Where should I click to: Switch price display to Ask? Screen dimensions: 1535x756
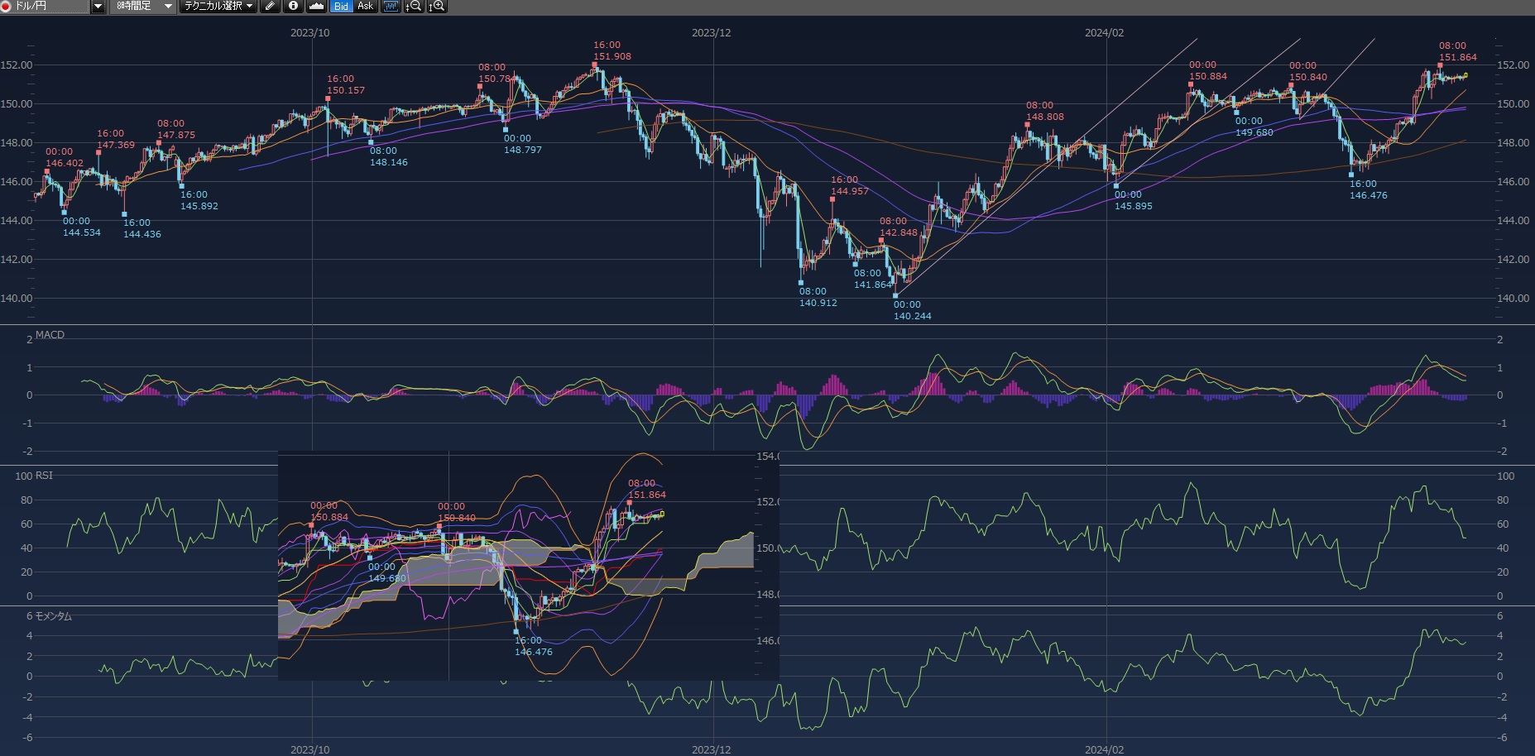[365, 6]
